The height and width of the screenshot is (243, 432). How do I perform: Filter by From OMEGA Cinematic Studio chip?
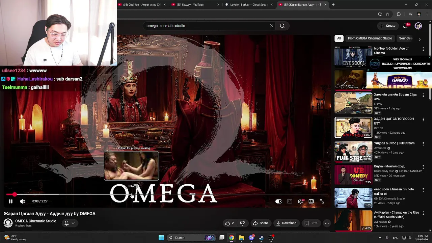pyautogui.click(x=370, y=38)
